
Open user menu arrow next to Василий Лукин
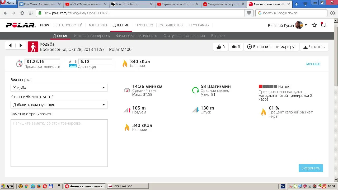pyautogui.click(x=306, y=25)
